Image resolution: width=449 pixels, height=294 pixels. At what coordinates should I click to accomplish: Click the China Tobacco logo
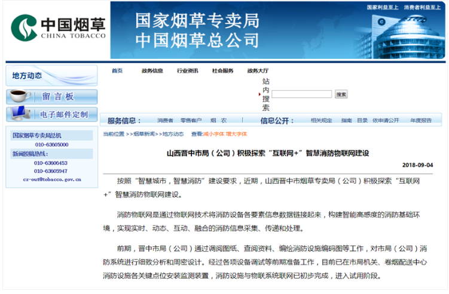click(57, 27)
